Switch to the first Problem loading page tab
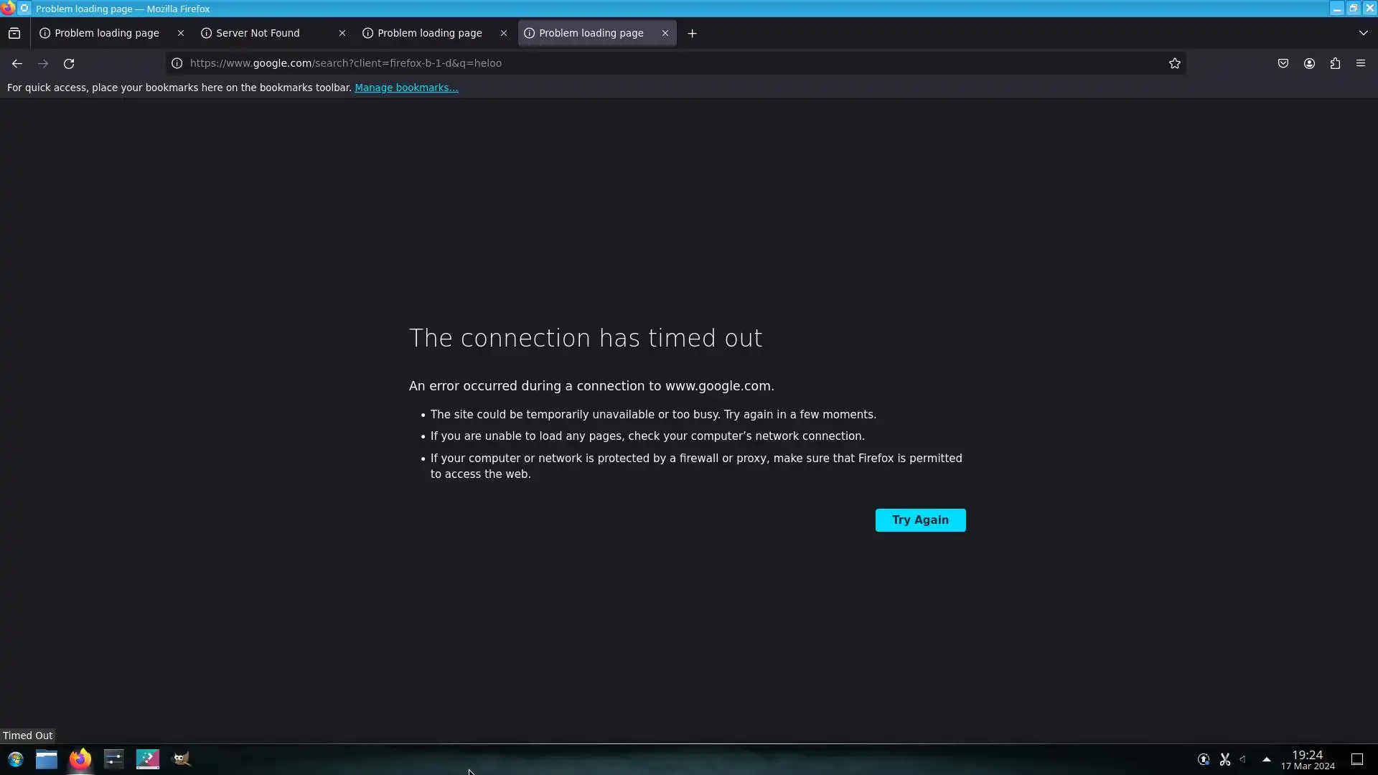 point(106,33)
